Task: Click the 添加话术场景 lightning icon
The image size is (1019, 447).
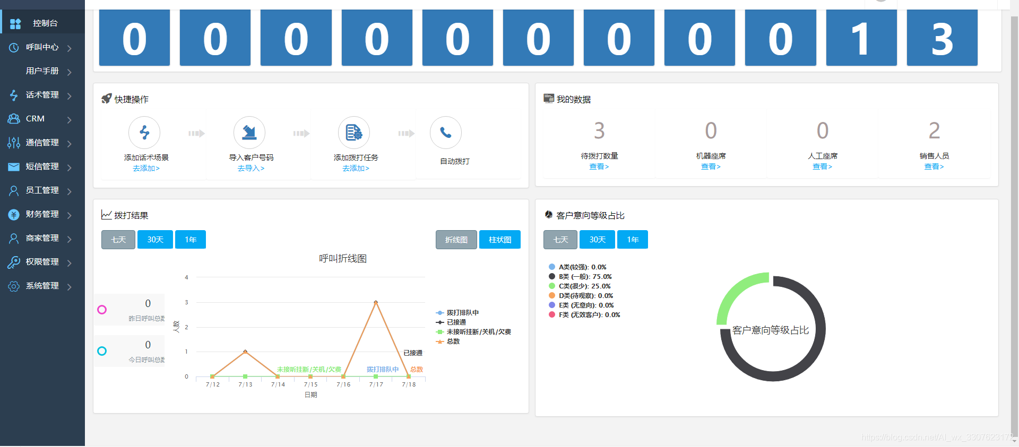Action: [x=144, y=133]
